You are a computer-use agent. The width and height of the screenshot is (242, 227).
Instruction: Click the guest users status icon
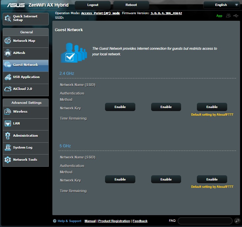point(228,15)
